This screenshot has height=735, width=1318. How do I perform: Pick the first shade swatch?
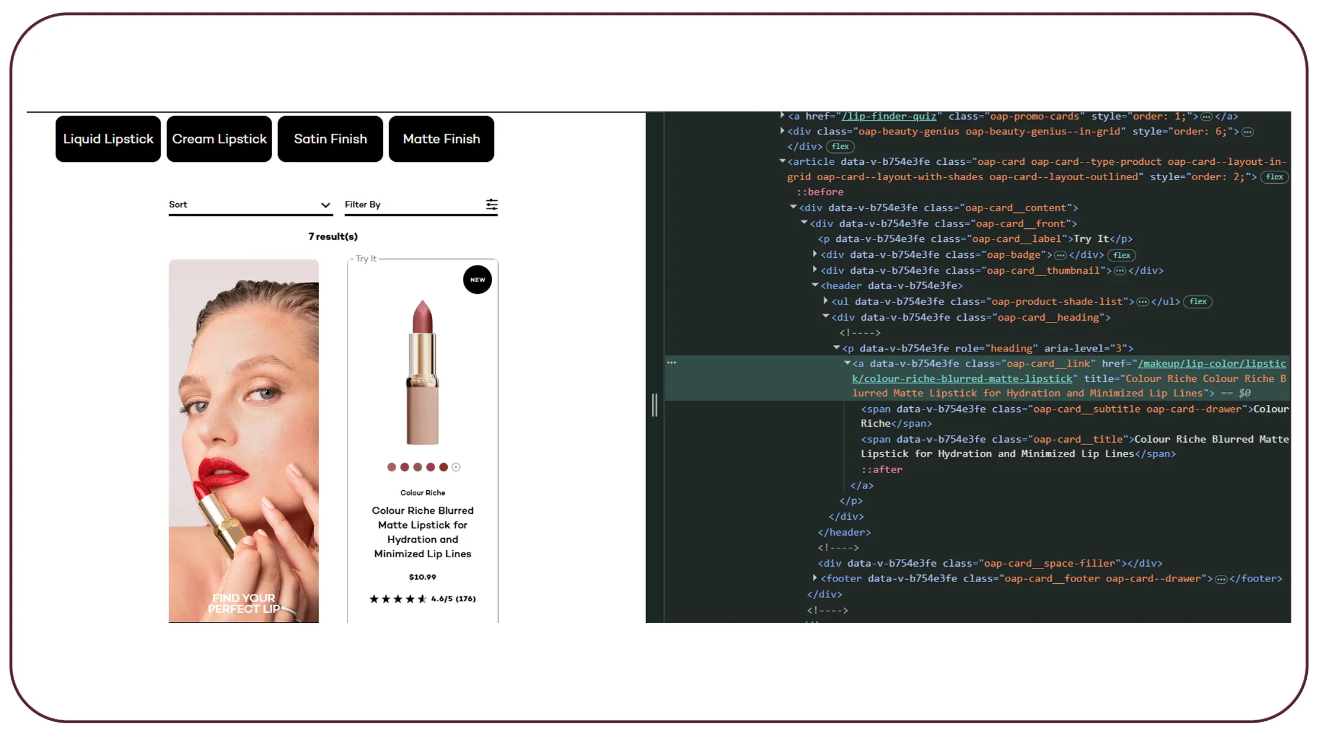point(391,467)
